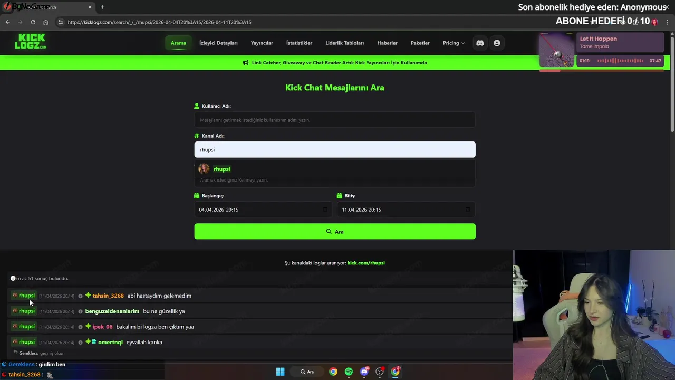Click info icon beside ipek_06 message

pos(80,327)
